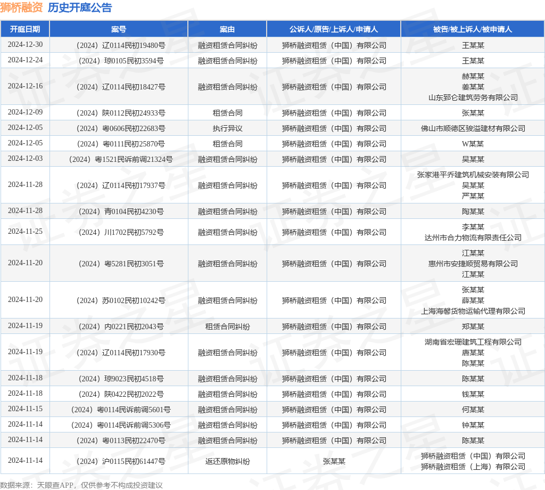Image resolution: width=545 pixels, height=490 pixels.
Task: Click the date 2024-12-30
Action: tap(26, 45)
